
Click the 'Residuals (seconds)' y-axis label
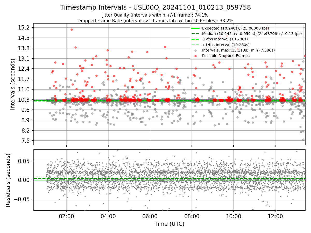[x=8, y=180]
